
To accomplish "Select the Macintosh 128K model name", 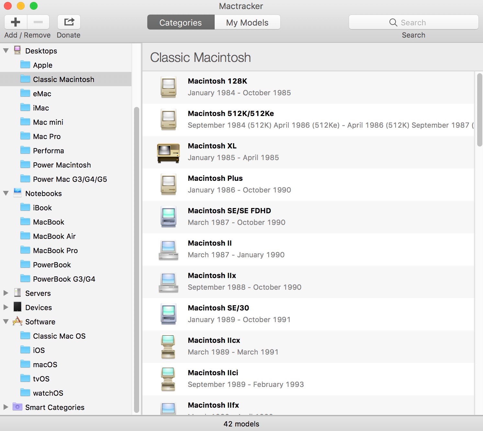I will coord(218,81).
